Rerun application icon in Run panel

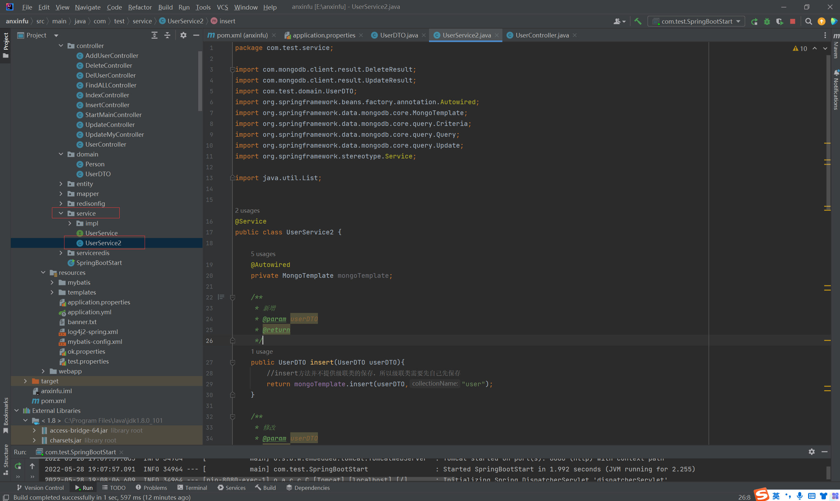(18, 466)
